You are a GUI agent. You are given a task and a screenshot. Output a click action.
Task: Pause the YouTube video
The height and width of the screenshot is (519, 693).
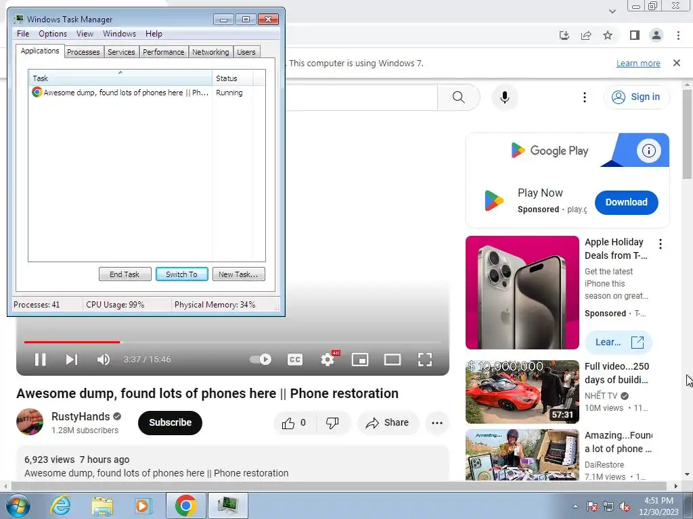(40, 360)
